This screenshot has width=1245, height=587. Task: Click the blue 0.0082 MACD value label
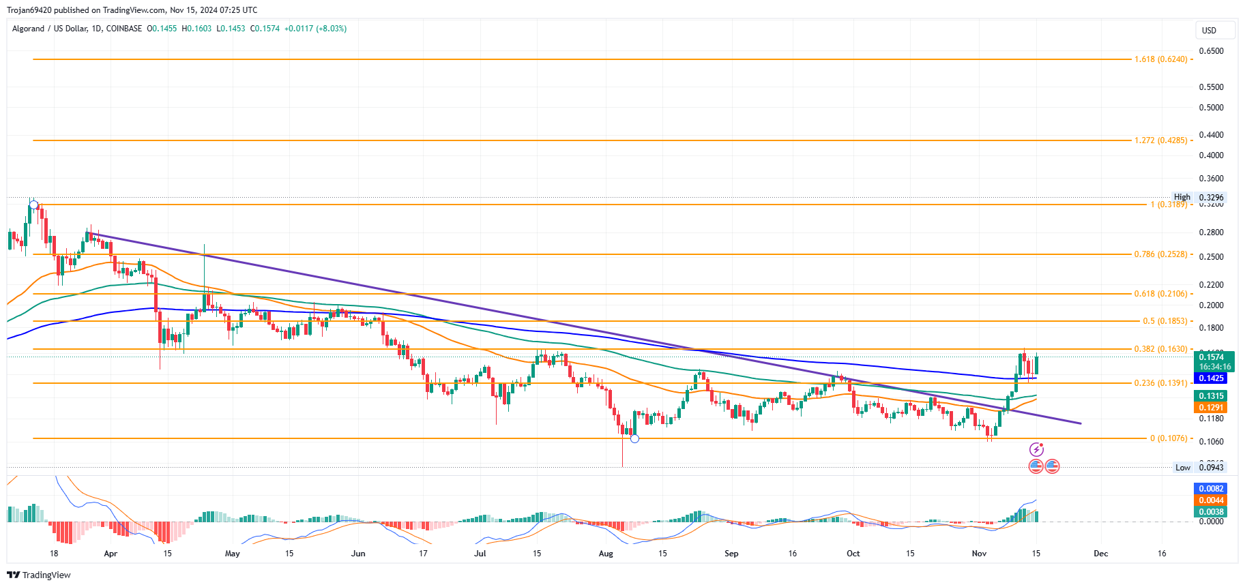[x=1211, y=489]
